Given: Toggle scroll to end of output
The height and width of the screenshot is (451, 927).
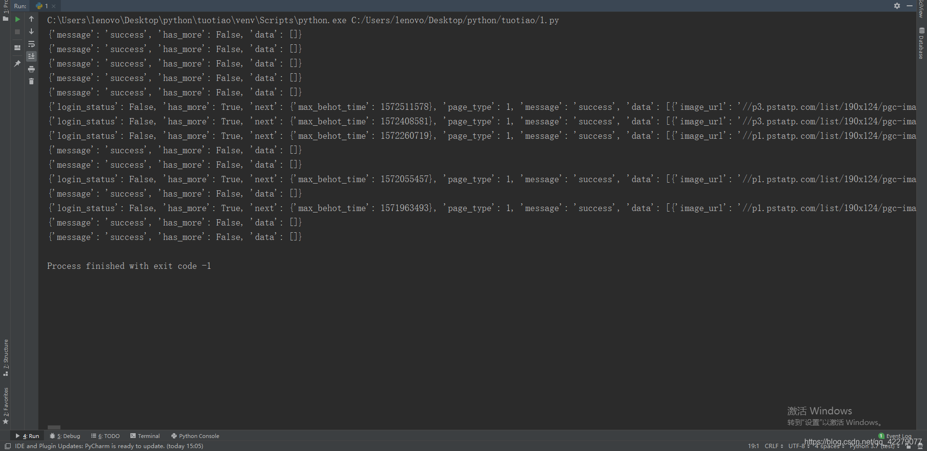Looking at the screenshot, I should coord(31,56).
